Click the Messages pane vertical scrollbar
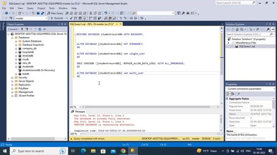The width and height of the screenshot is (277, 155). pos(221,120)
